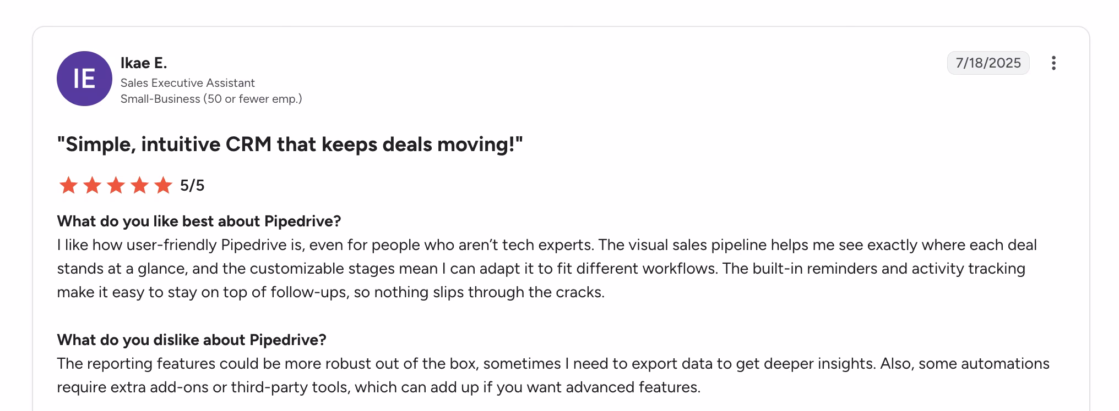Click the purple IE reviewer avatar
1119x411 pixels.
(84, 79)
